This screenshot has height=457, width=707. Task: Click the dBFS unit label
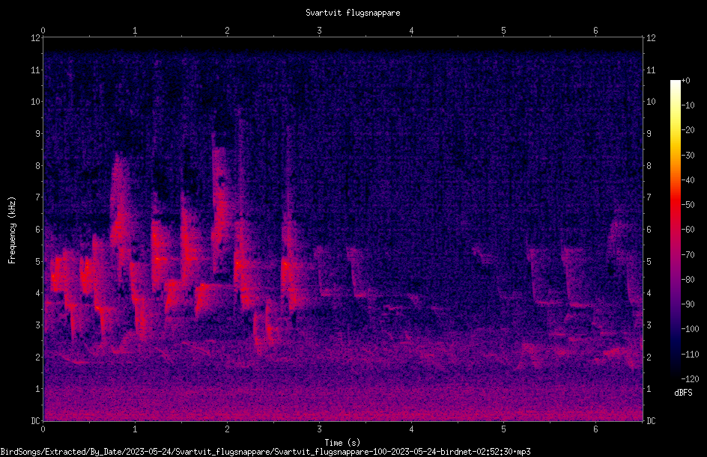click(x=683, y=393)
